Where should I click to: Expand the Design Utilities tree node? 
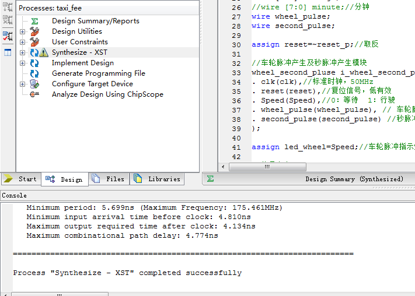pos(23,31)
